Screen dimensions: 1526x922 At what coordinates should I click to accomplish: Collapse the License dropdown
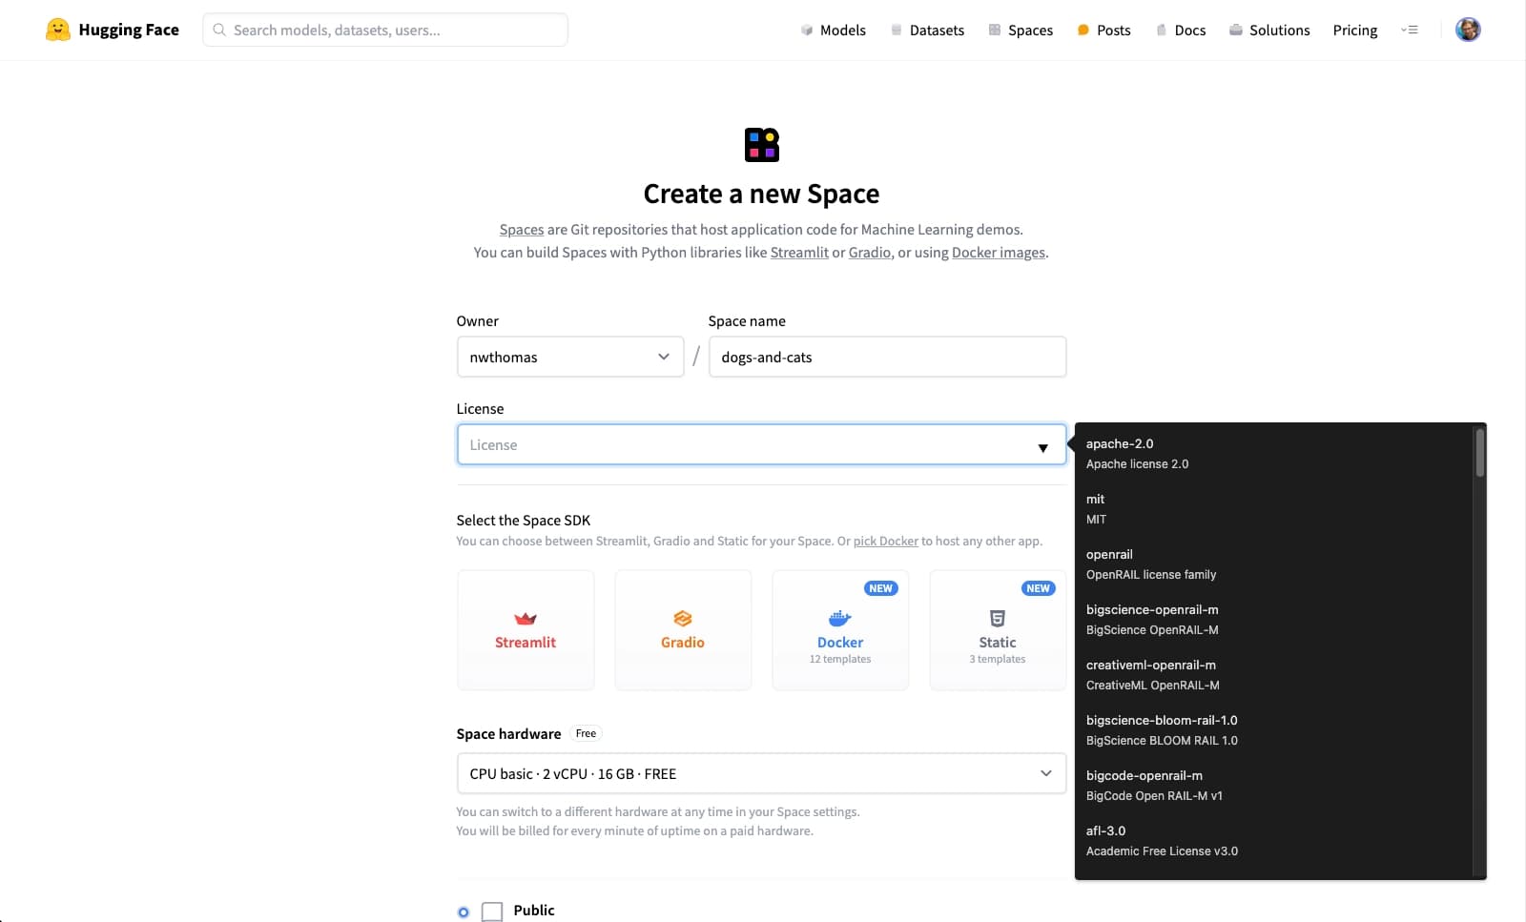click(x=1042, y=445)
